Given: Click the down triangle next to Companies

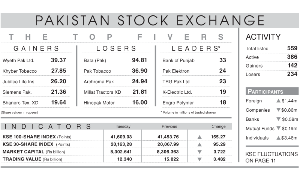Looking at the screenshot, I should point(278,110).
